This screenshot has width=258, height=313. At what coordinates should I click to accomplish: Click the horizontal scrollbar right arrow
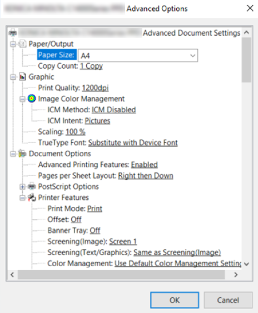(x=236, y=275)
